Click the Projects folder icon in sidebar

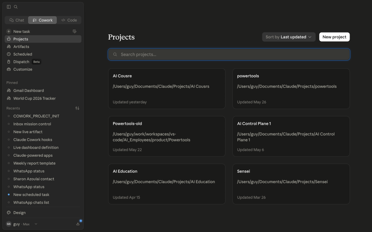9,39
